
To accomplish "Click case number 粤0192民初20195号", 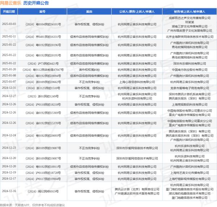I will click(x=43, y=55).
